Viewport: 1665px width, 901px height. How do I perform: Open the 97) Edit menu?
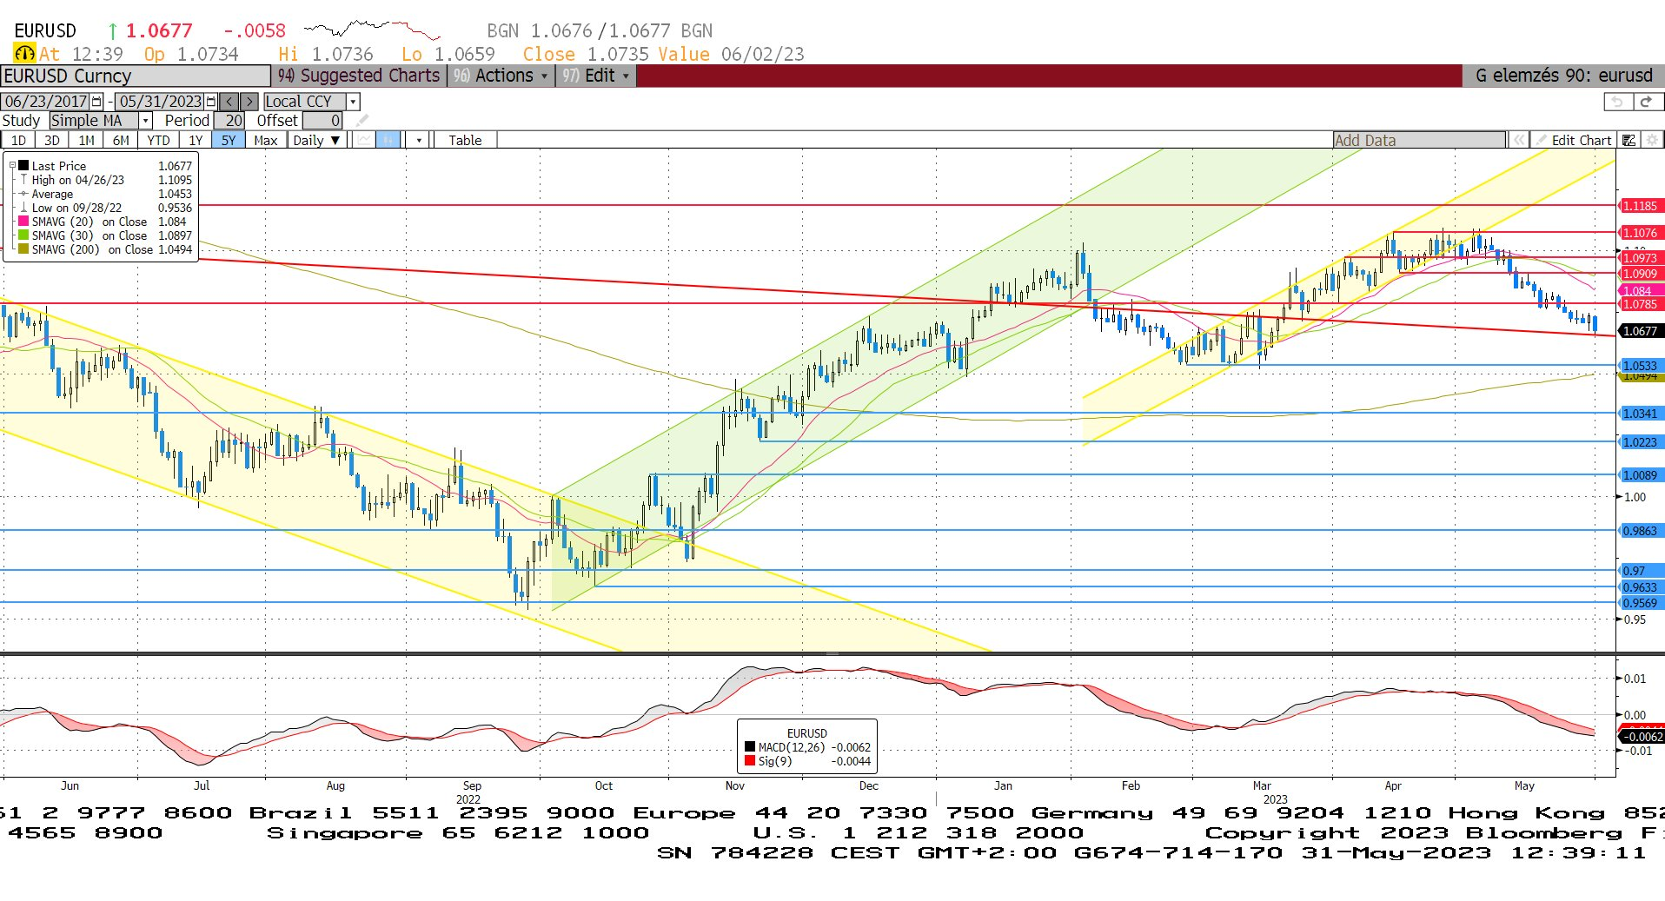point(595,76)
